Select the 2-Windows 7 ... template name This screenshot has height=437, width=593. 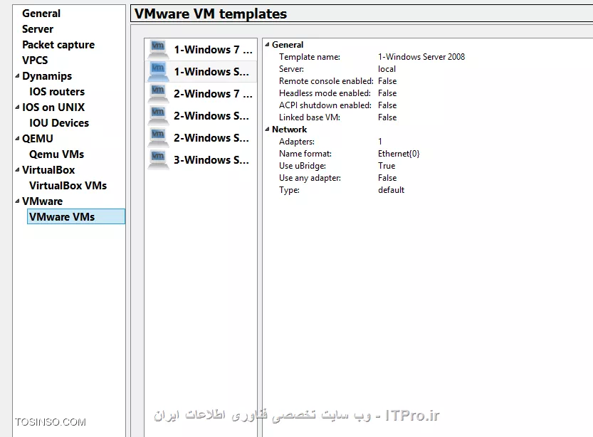(x=213, y=94)
